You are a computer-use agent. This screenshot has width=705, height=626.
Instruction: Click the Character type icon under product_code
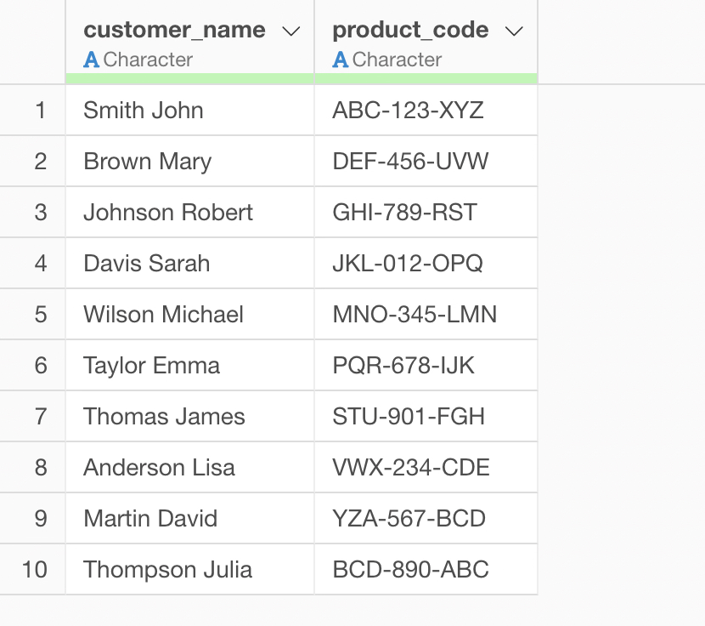pyautogui.click(x=341, y=60)
